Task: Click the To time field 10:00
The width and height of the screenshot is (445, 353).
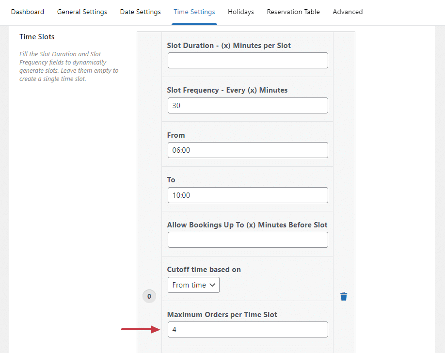Action: click(248, 195)
